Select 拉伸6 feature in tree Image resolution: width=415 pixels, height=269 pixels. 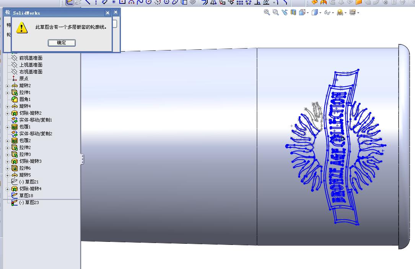pos(25,168)
